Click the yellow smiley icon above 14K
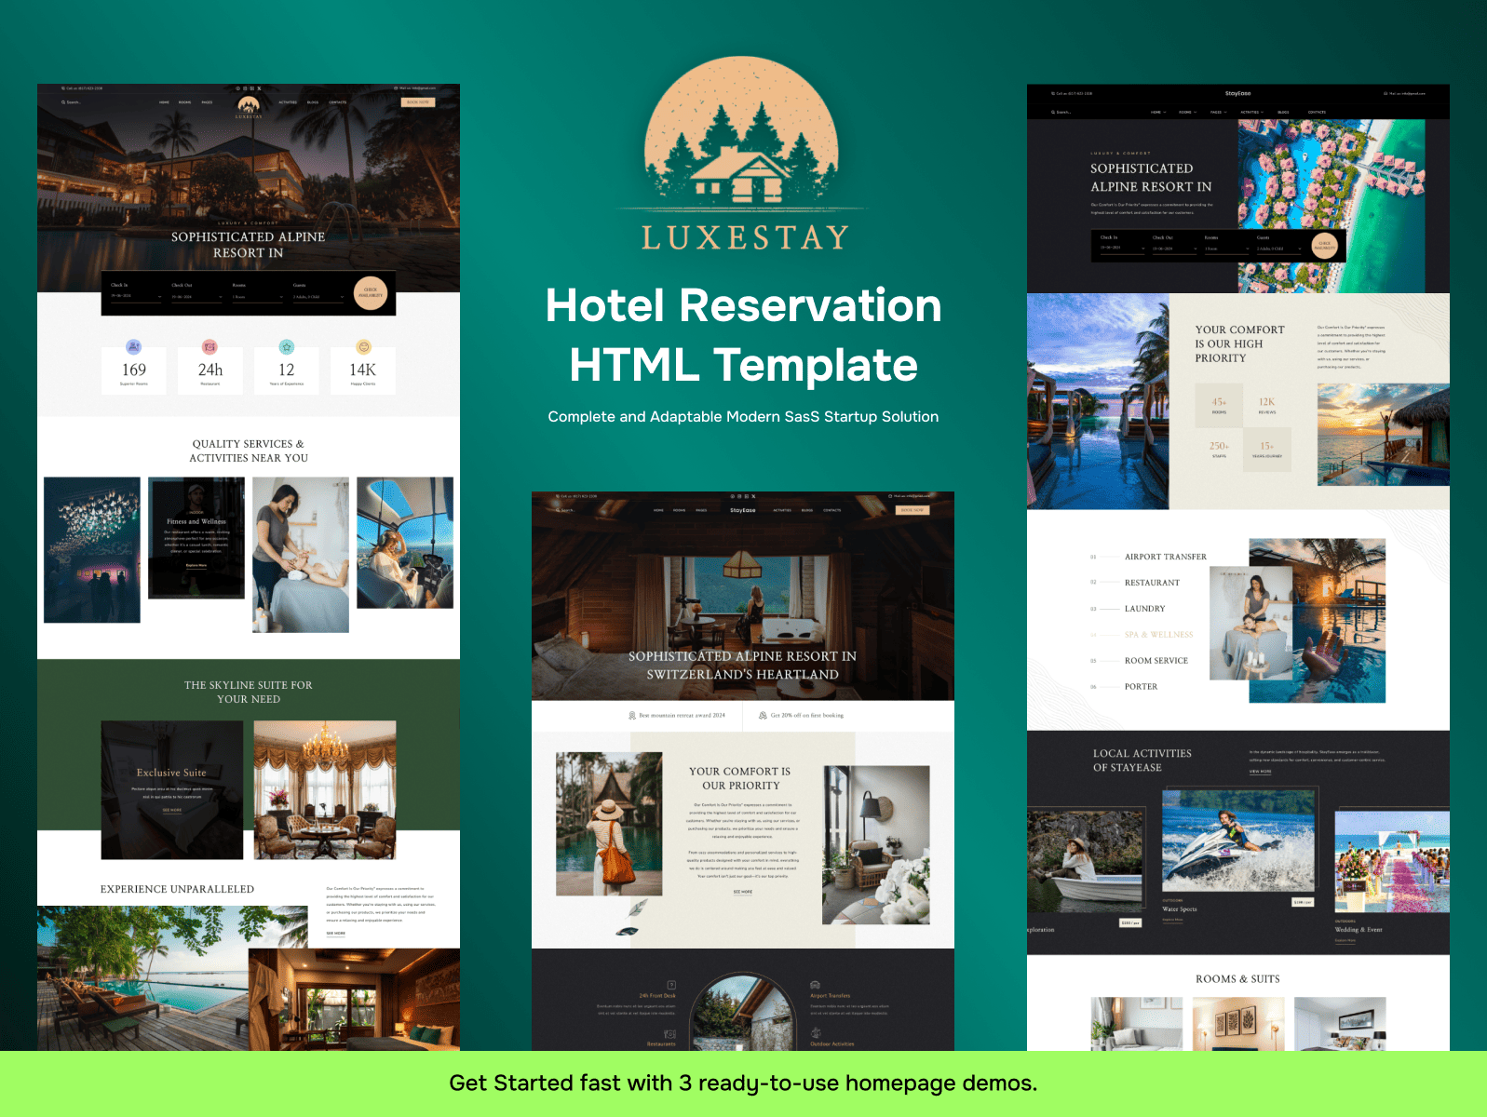1487x1117 pixels. pyautogui.click(x=363, y=347)
